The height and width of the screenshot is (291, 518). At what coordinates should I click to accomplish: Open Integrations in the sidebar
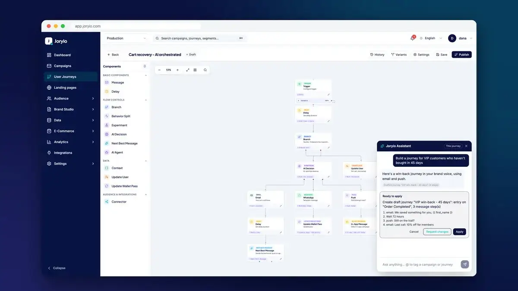tap(71, 153)
